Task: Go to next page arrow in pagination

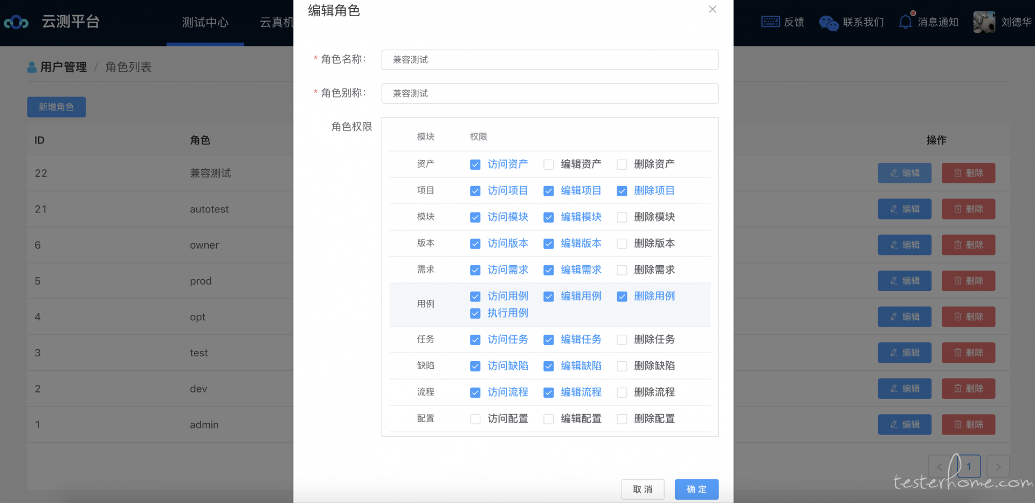Action: [x=998, y=466]
